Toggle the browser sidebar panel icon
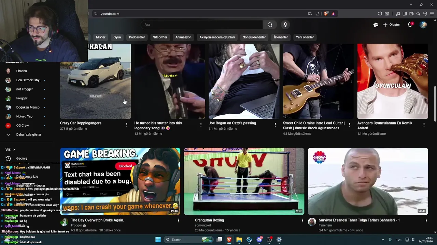 pyautogui.click(x=405, y=14)
